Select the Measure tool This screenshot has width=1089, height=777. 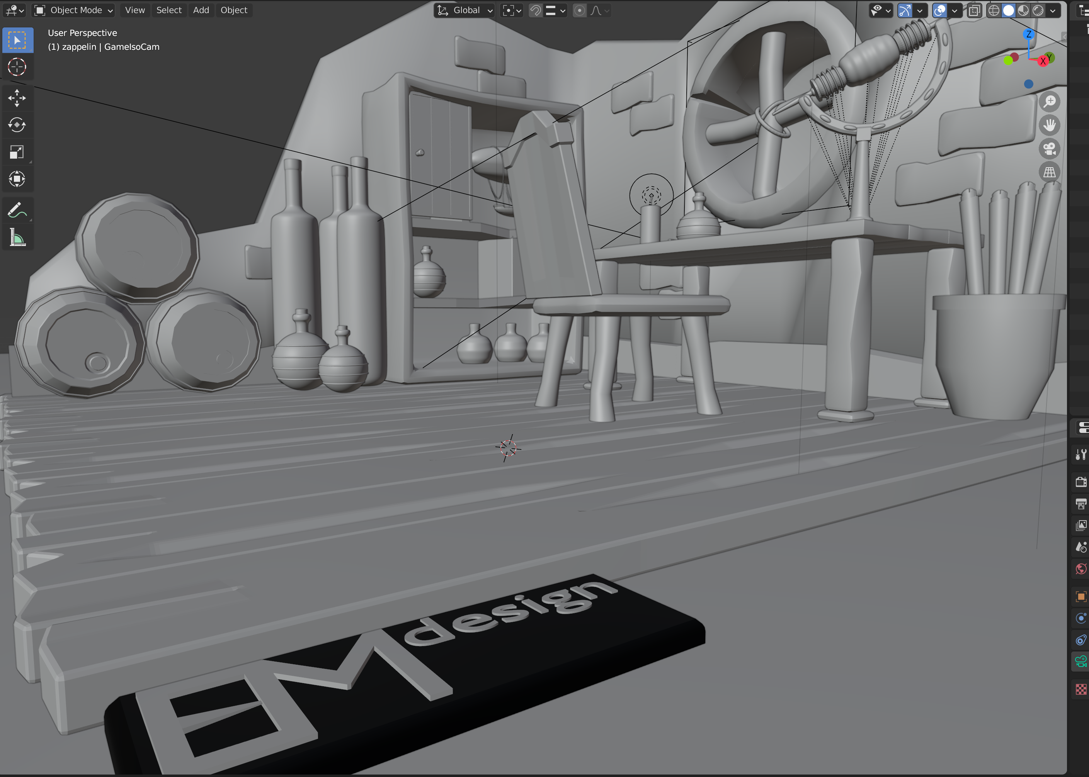click(18, 238)
